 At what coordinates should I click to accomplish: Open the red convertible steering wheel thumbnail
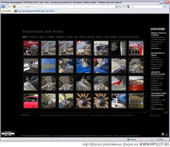coord(136,48)
